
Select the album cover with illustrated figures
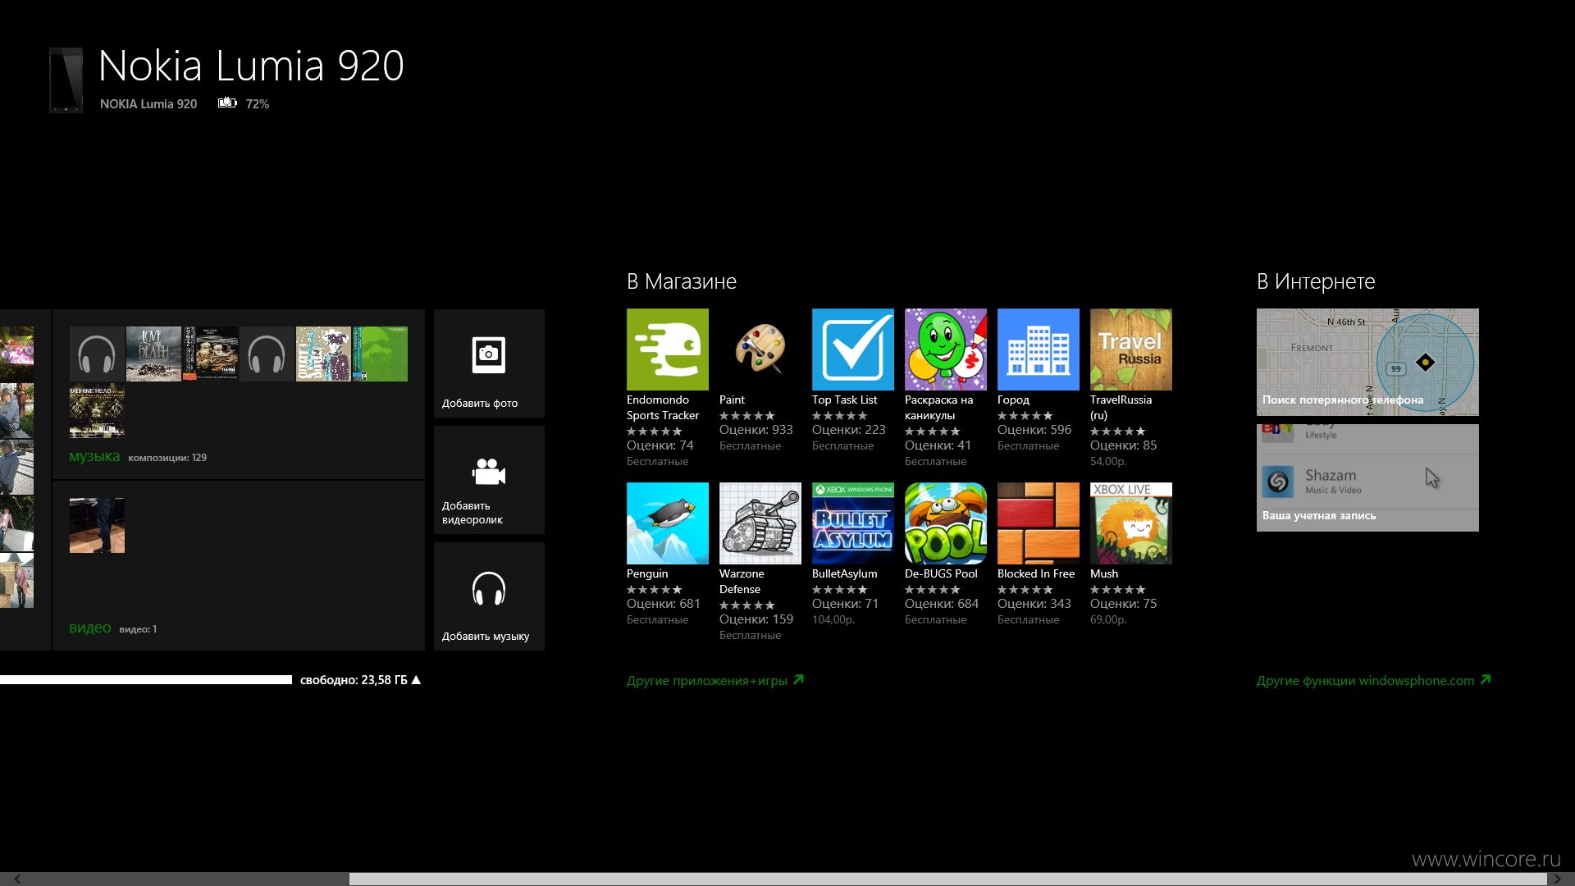323,354
